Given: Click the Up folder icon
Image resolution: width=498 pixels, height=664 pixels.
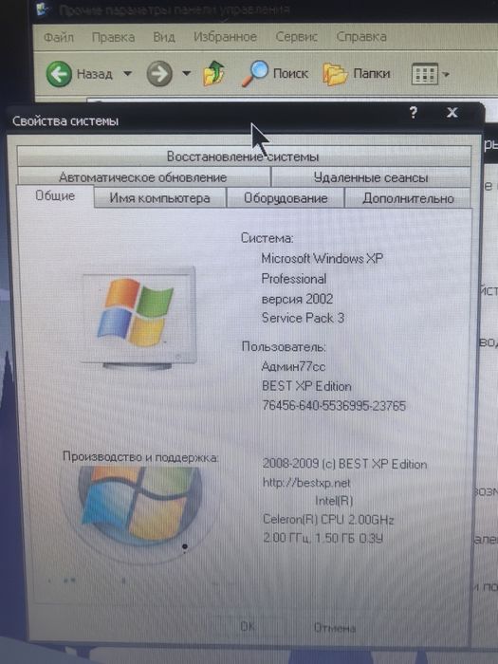Looking at the screenshot, I should [213, 73].
